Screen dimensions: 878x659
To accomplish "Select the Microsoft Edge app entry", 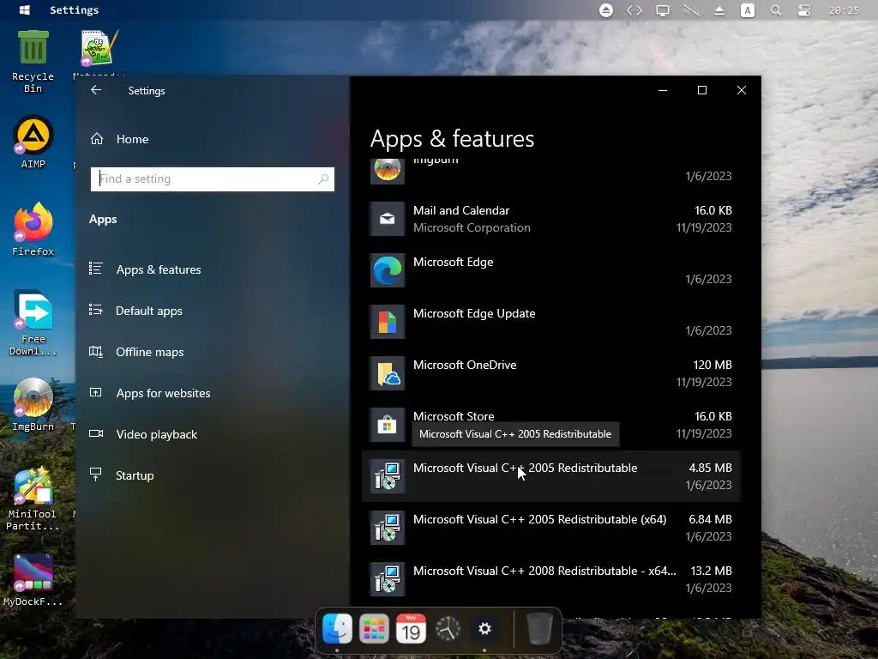I will point(551,270).
